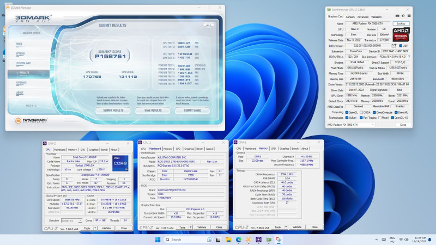Click the orange 3DMark Vantage taskbar icon
The width and height of the screenshot is (436, 245).
click(x=249, y=240)
